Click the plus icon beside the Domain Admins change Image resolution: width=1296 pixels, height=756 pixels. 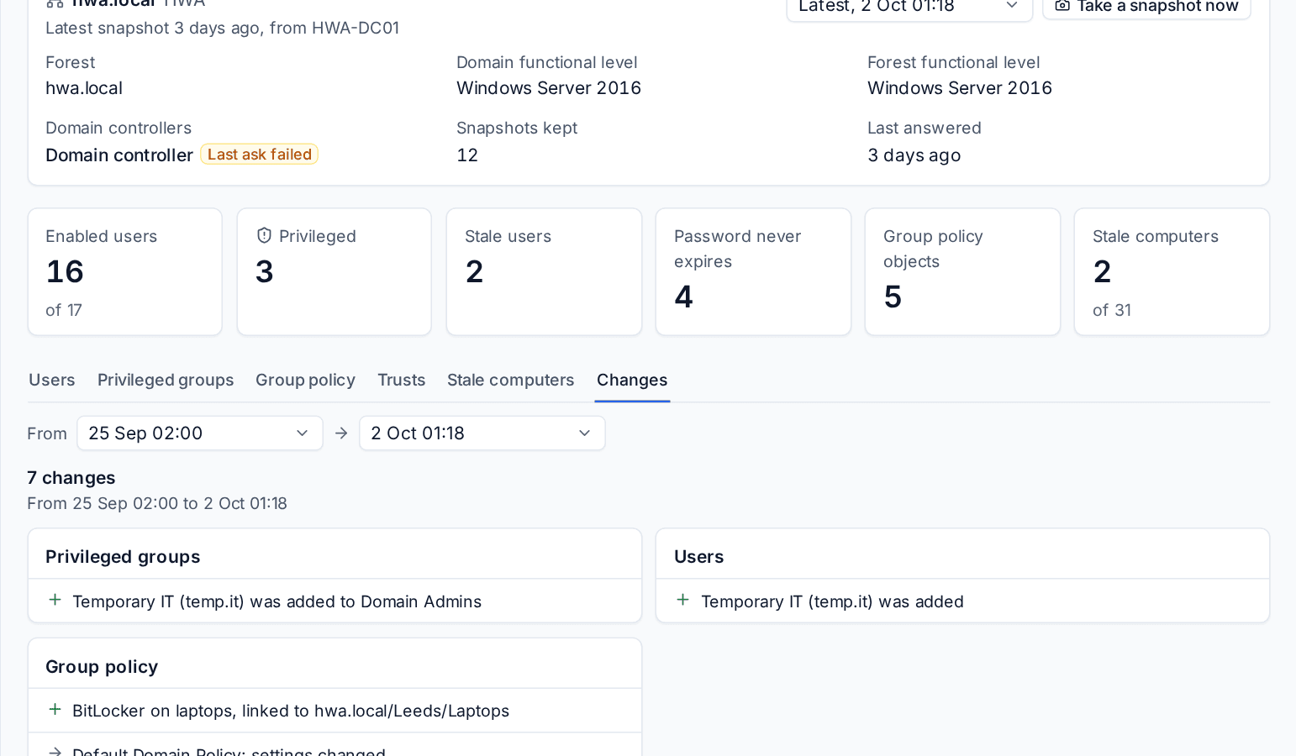point(55,600)
